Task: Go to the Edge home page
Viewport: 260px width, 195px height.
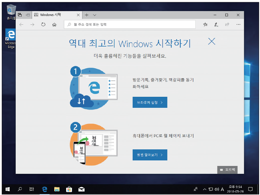Action: point(54,25)
